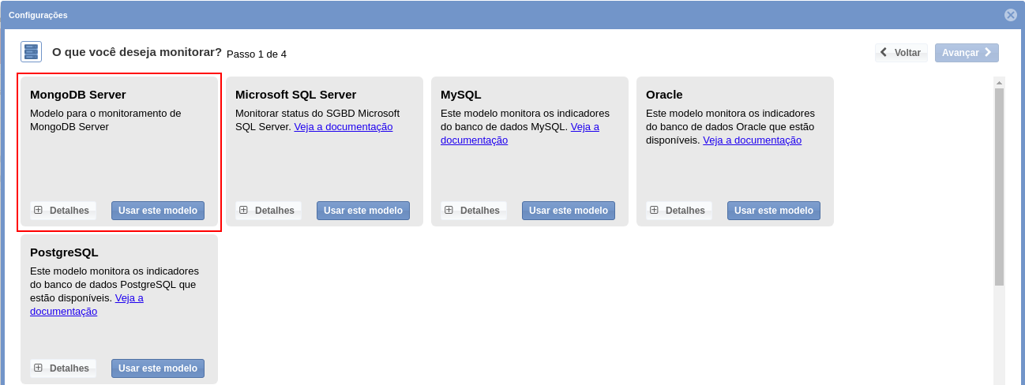Click MongoDB 'Modelo para o monitoramento' description
1025x385 pixels.
(x=106, y=120)
